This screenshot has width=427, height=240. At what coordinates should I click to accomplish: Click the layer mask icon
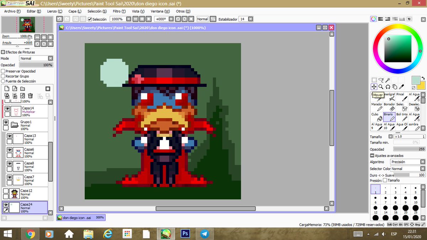coord(48,89)
